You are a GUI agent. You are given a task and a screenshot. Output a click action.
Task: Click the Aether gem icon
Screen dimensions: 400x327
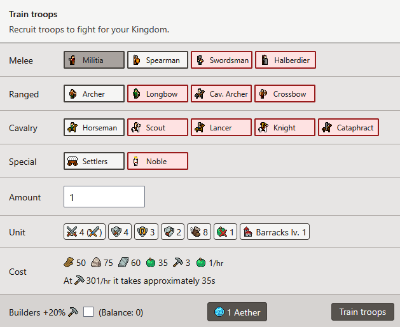point(219,312)
